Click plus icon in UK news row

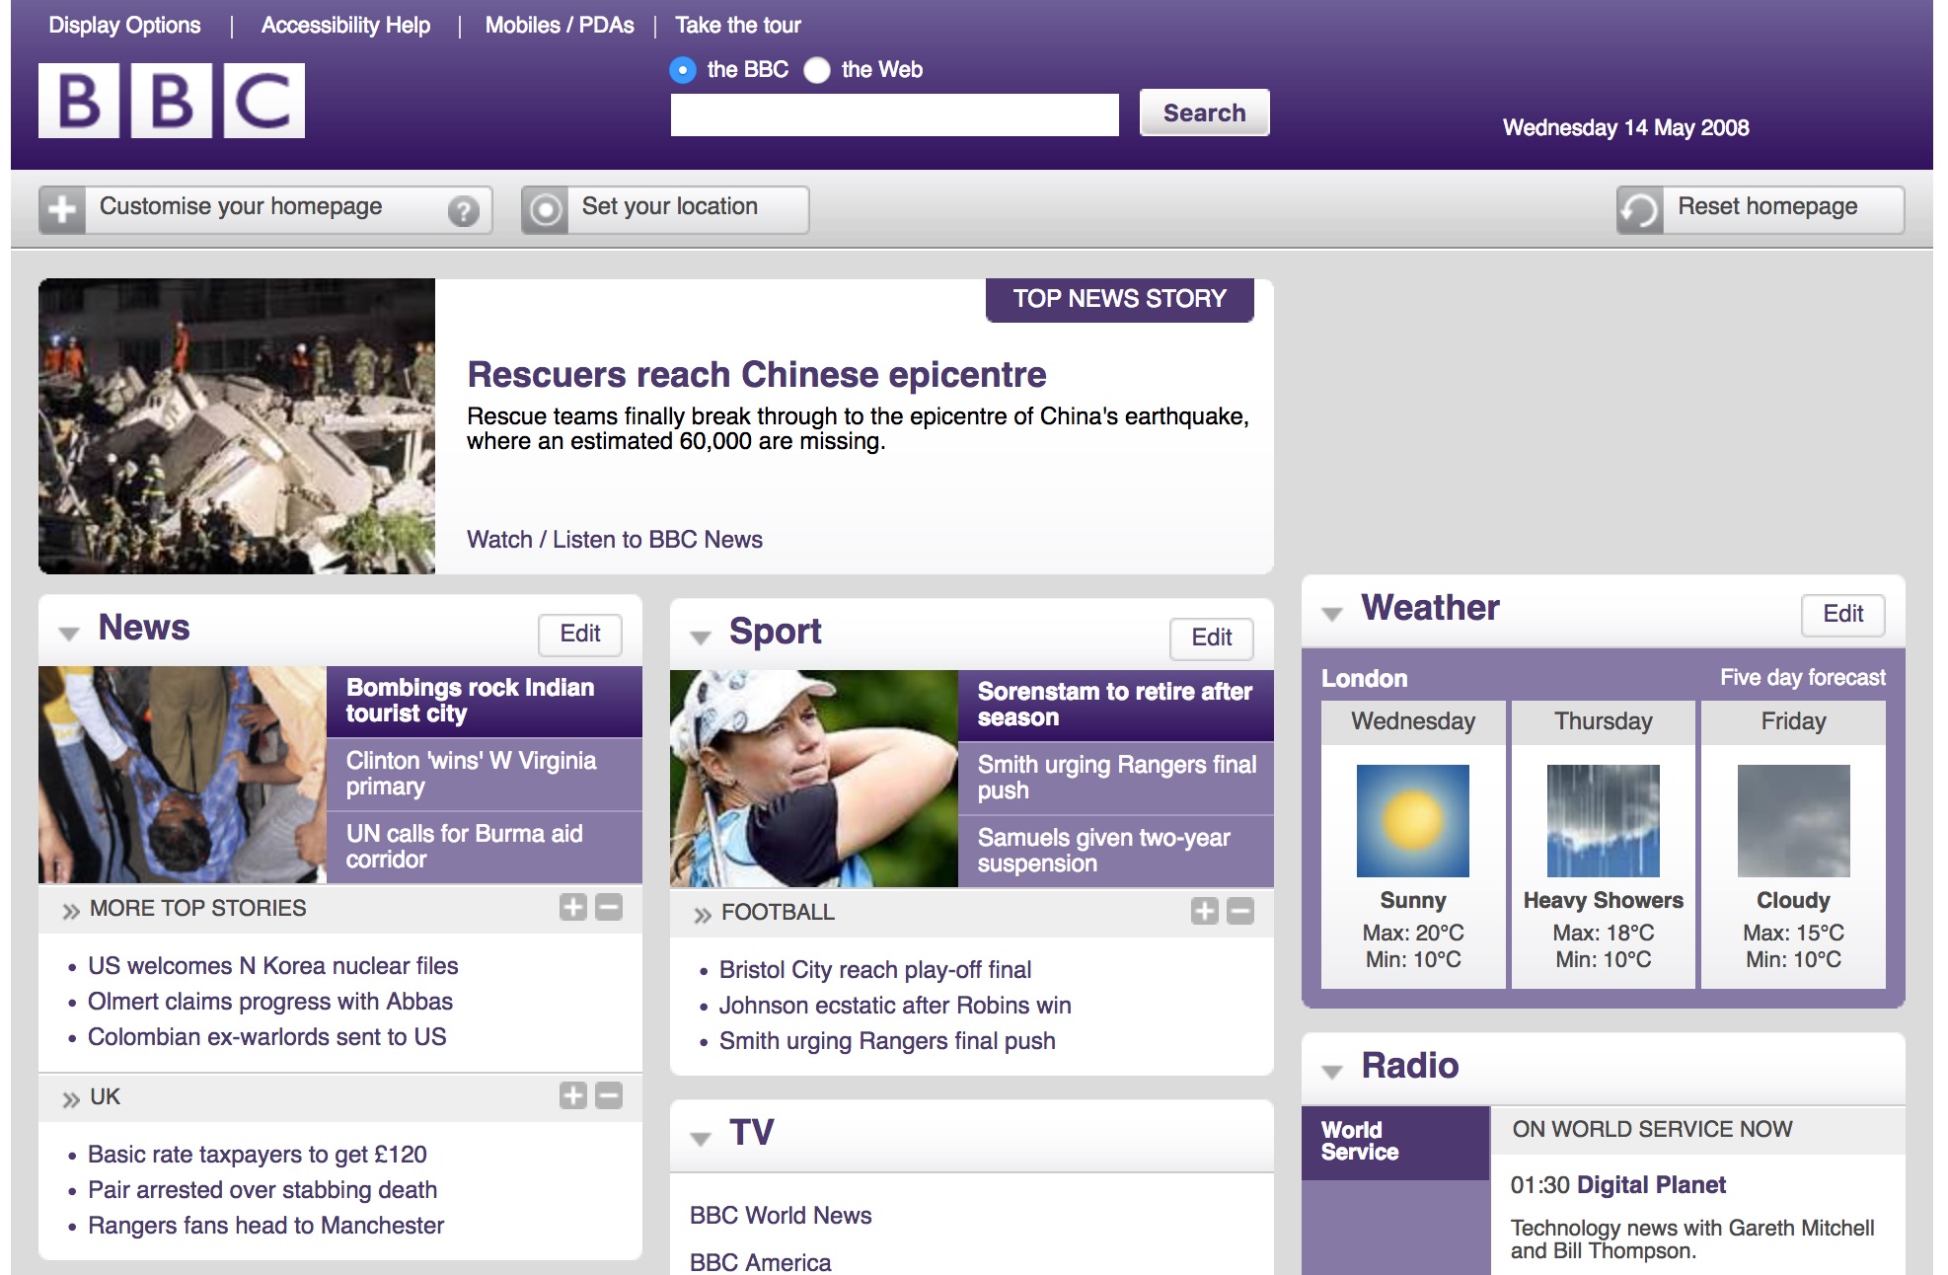(x=572, y=1095)
